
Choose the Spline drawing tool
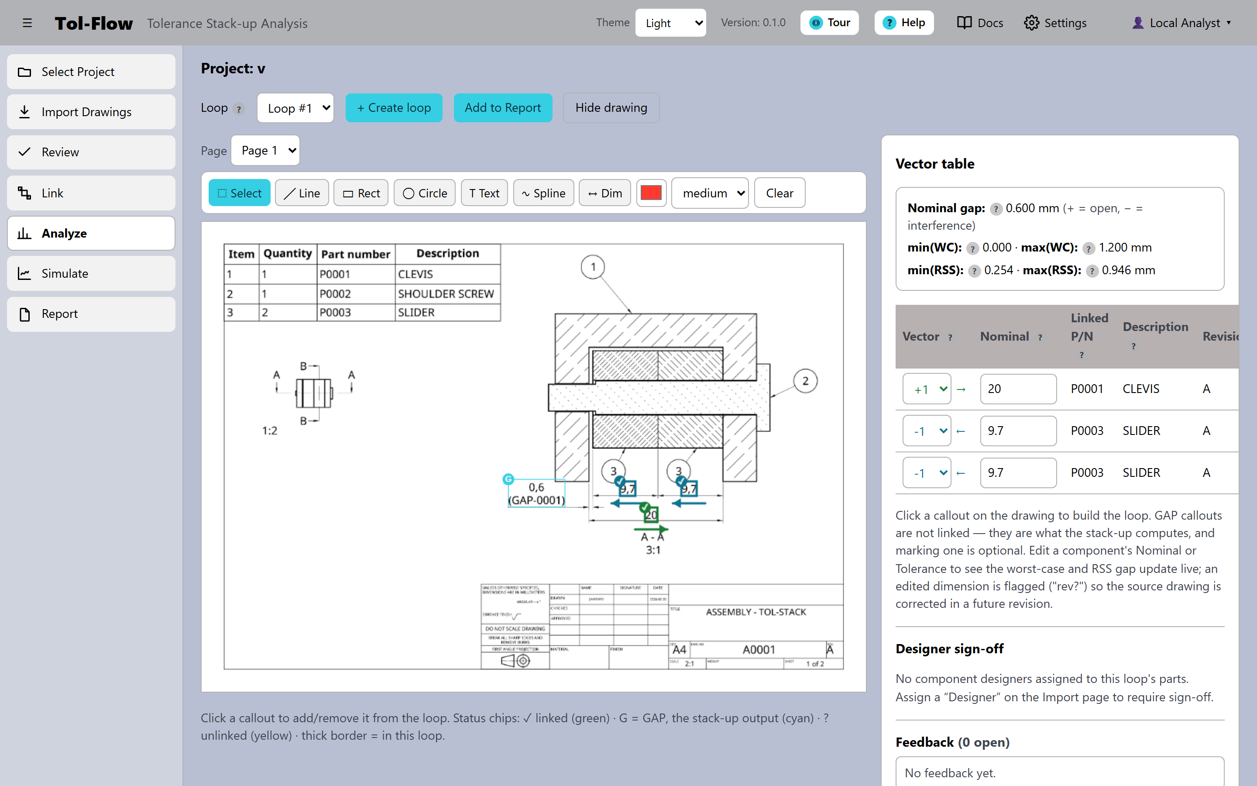543,193
